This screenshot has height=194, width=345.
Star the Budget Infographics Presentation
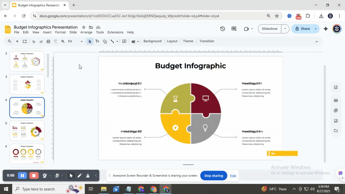84,27
